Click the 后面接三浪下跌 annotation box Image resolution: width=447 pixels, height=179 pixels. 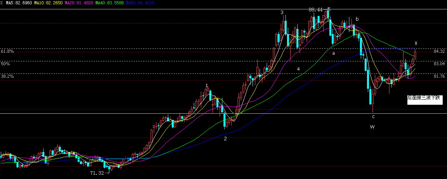tap(425, 99)
